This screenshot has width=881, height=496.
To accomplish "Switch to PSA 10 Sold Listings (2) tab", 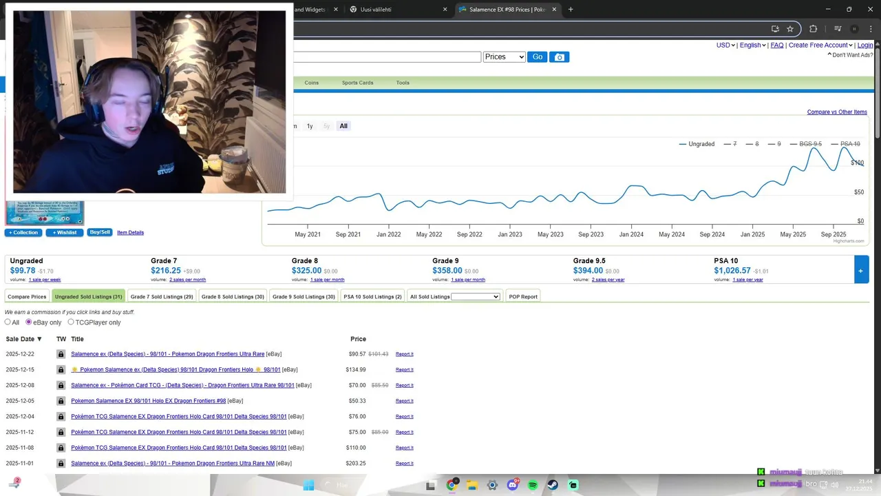I will click(x=372, y=297).
